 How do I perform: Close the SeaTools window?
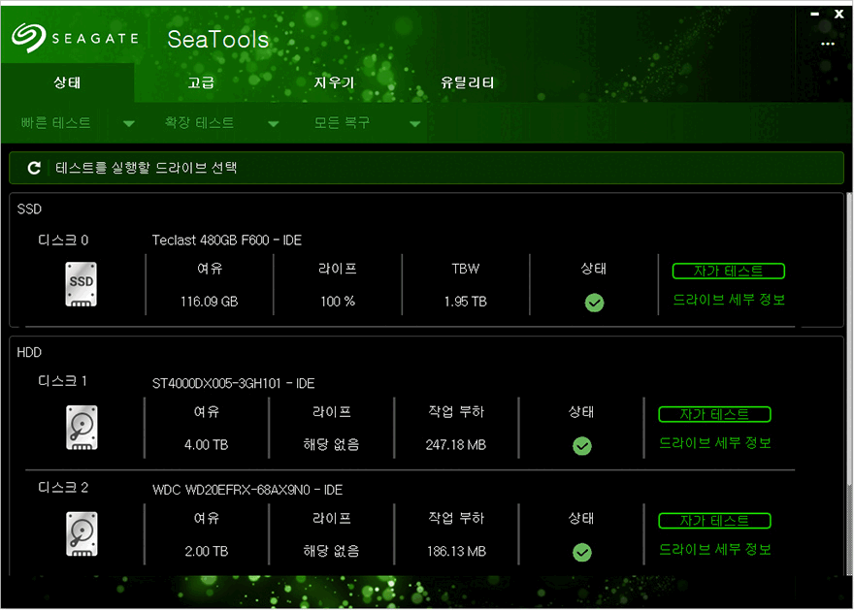[838, 15]
